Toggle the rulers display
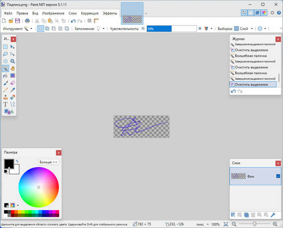 96,21
